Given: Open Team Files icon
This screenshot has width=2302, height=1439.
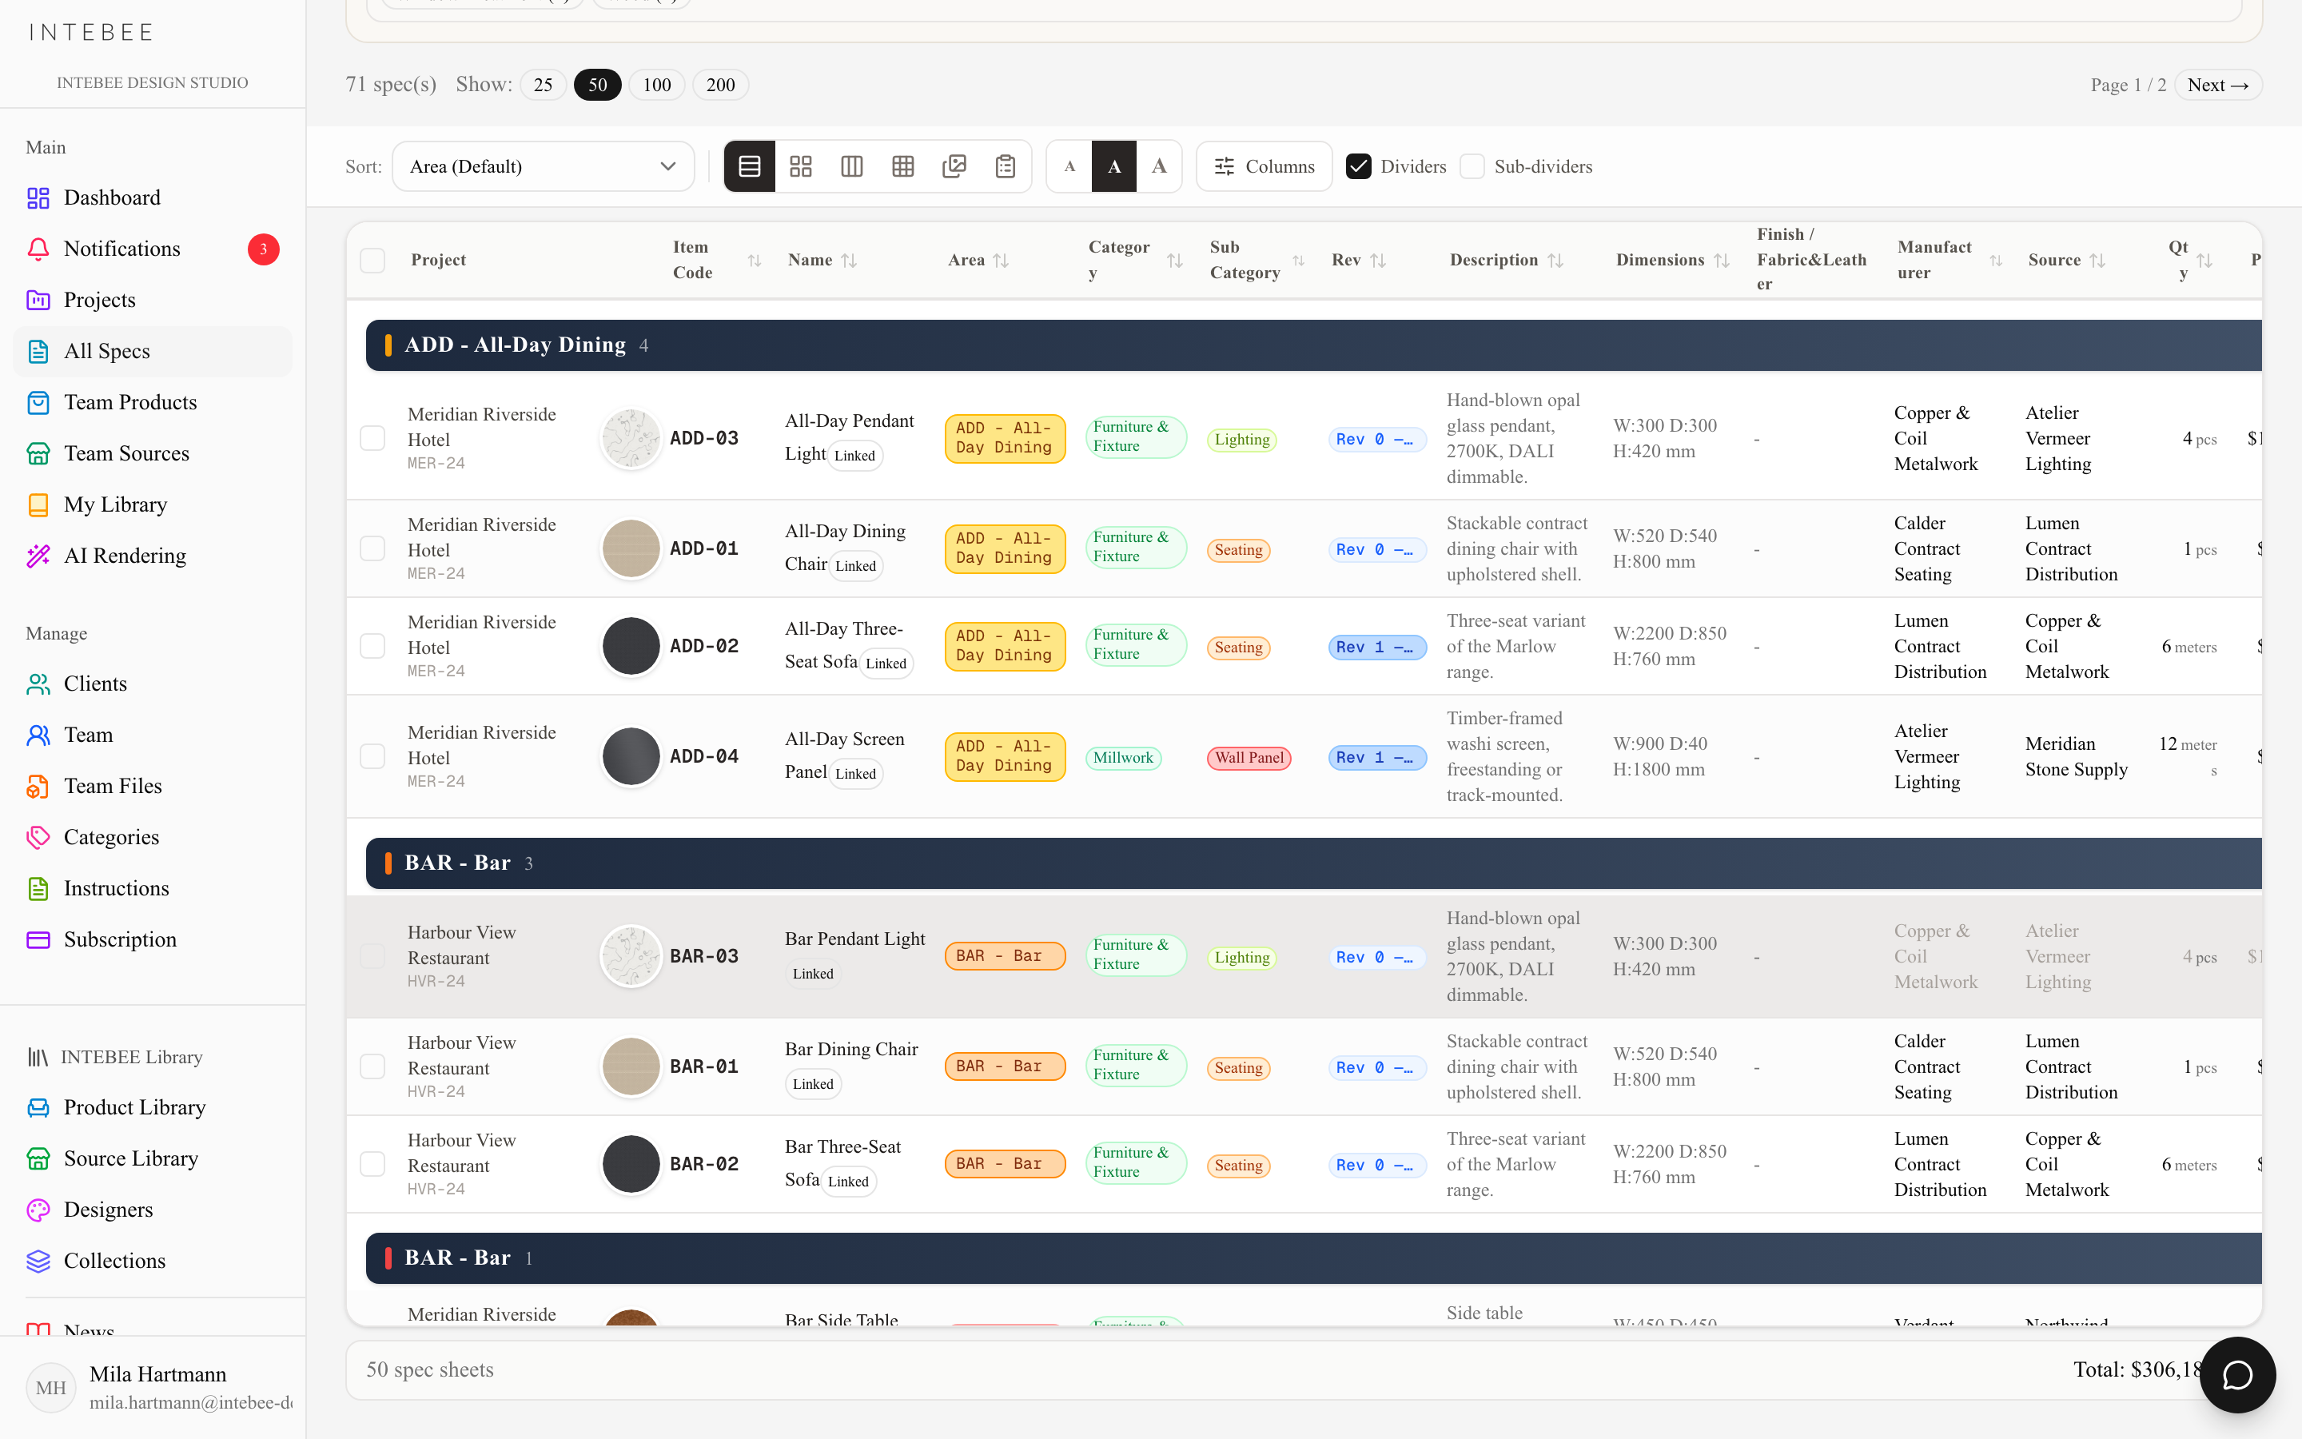Looking at the screenshot, I should point(38,786).
